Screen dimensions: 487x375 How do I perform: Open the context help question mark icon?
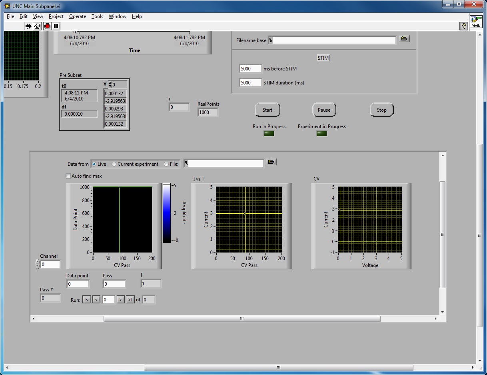pyautogui.click(x=464, y=26)
